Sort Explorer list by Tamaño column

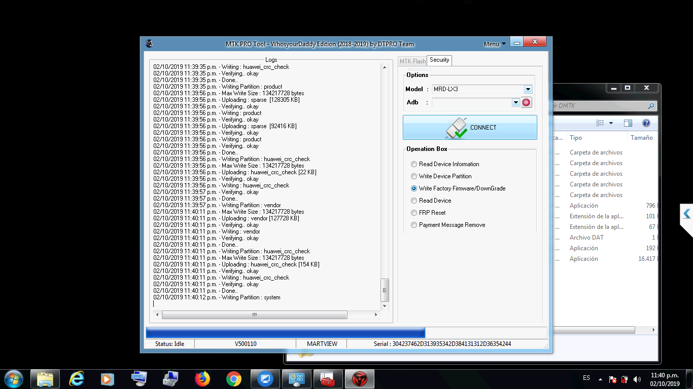point(642,138)
